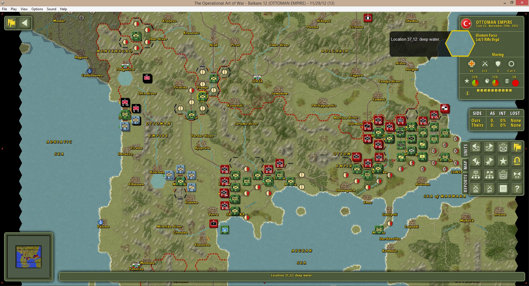Viewport: 529px width, 286px height.
Task: Select the green HQ unit west of Salonika
Action: coord(247,181)
